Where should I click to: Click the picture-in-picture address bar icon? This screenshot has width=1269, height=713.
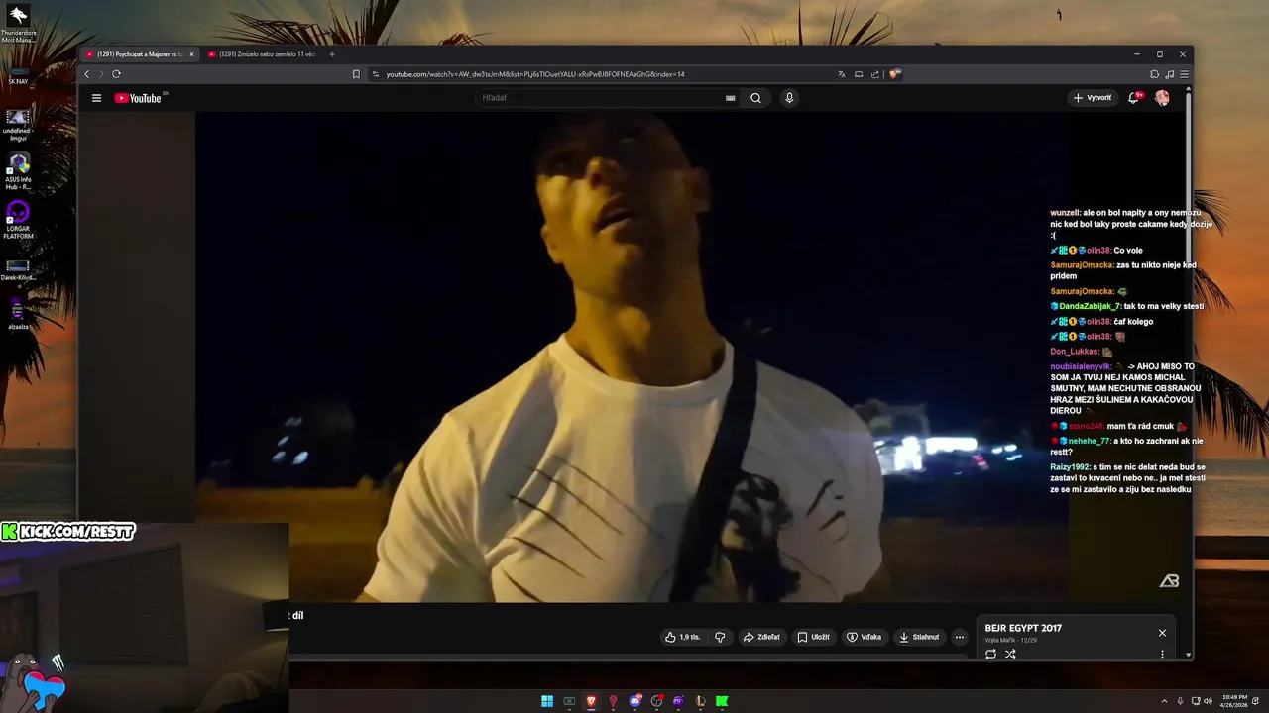coord(859,74)
